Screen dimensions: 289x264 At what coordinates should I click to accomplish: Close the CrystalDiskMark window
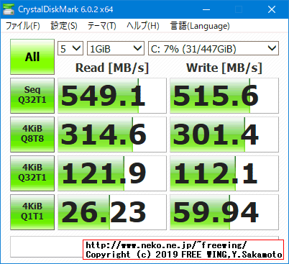[272, 9]
